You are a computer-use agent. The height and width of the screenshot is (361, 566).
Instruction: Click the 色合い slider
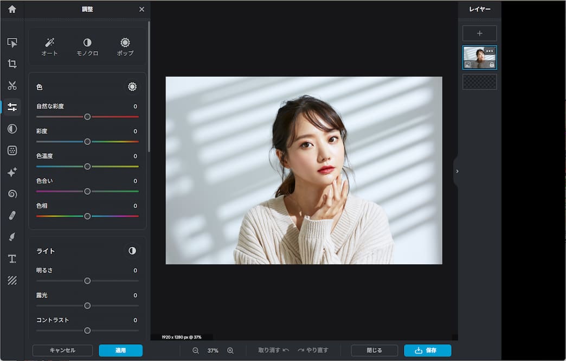(87, 191)
